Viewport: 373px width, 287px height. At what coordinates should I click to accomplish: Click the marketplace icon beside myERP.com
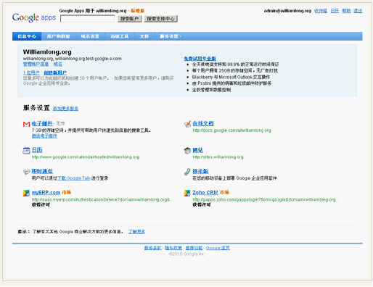click(26, 193)
